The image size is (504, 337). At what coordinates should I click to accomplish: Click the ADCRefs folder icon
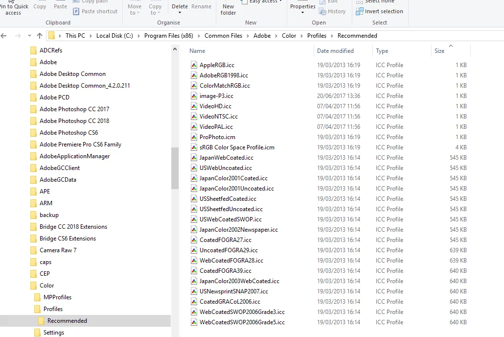(x=33, y=50)
